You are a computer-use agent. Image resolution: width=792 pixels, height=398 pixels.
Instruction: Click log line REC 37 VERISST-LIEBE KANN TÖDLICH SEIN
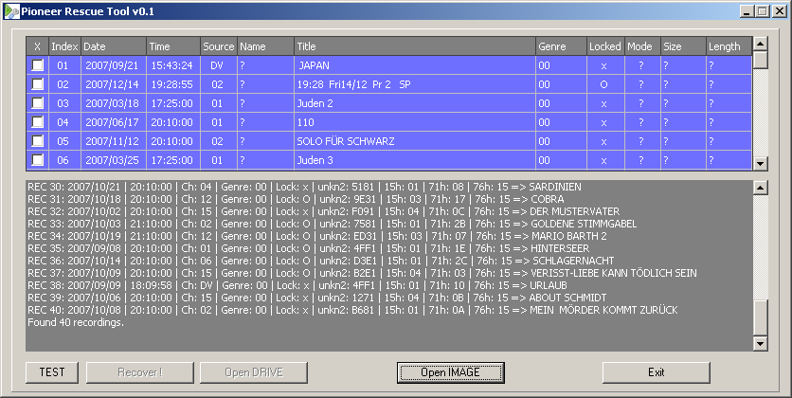(362, 273)
